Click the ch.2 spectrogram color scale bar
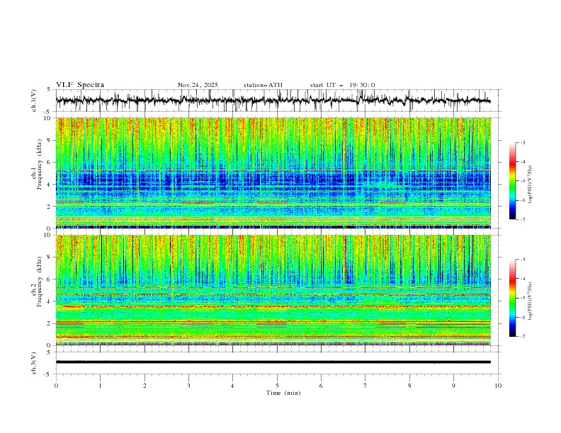The image size is (561, 433). (512, 298)
